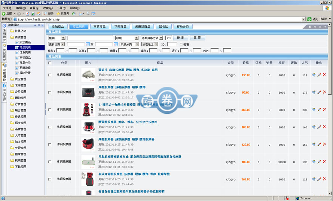Screen dimensions: 333x201
Task: Open the 订单列表 sidebar link
Action: [x=25, y=52]
